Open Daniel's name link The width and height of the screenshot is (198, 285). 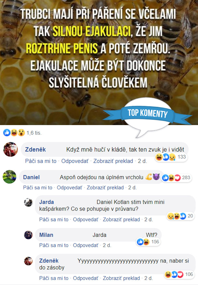[31, 177]
